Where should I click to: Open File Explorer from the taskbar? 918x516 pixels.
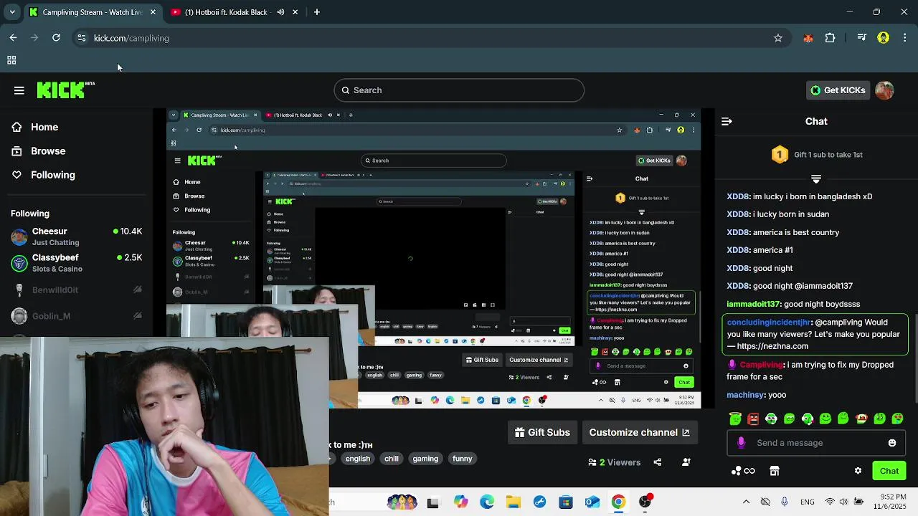click(x=514, y=502)
